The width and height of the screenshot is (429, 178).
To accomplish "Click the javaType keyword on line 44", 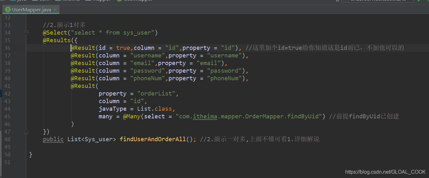I will pyautogui.click(x=113, y=109).
